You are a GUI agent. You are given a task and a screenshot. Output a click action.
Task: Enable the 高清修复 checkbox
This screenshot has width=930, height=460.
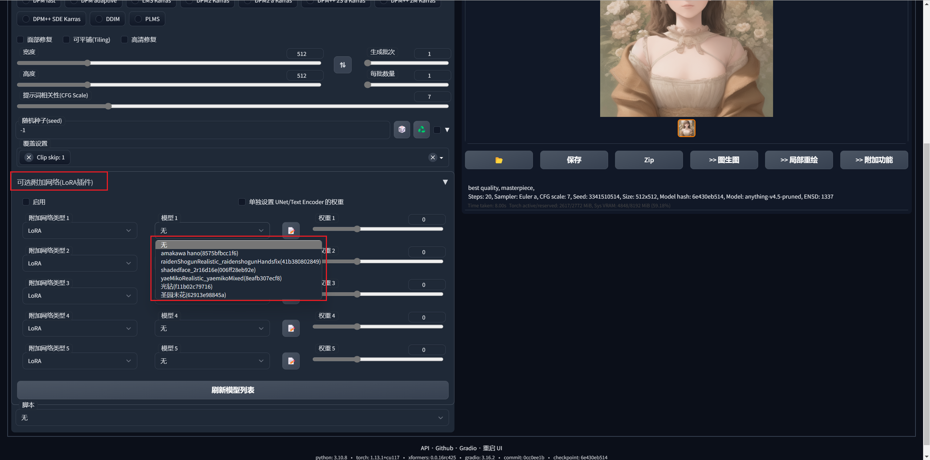[125, 40]
